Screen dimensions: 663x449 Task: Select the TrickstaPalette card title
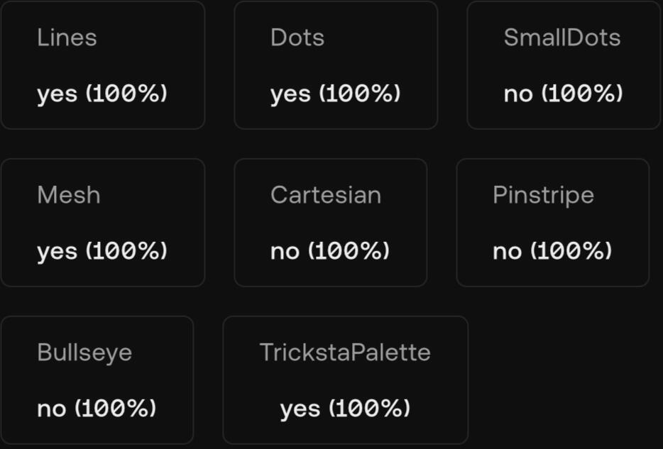click(345, 353)
